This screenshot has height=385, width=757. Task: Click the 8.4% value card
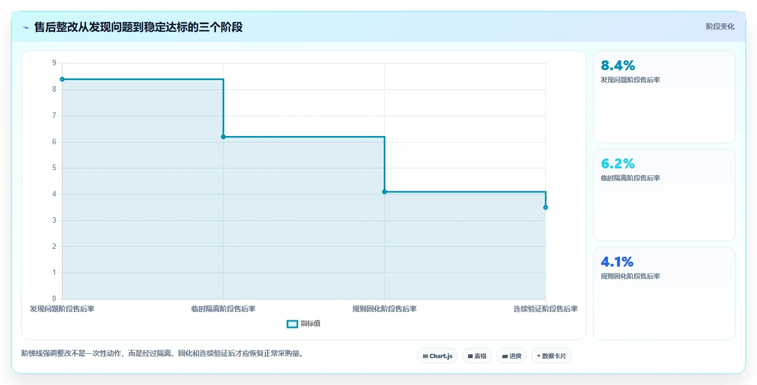[664, 97]
